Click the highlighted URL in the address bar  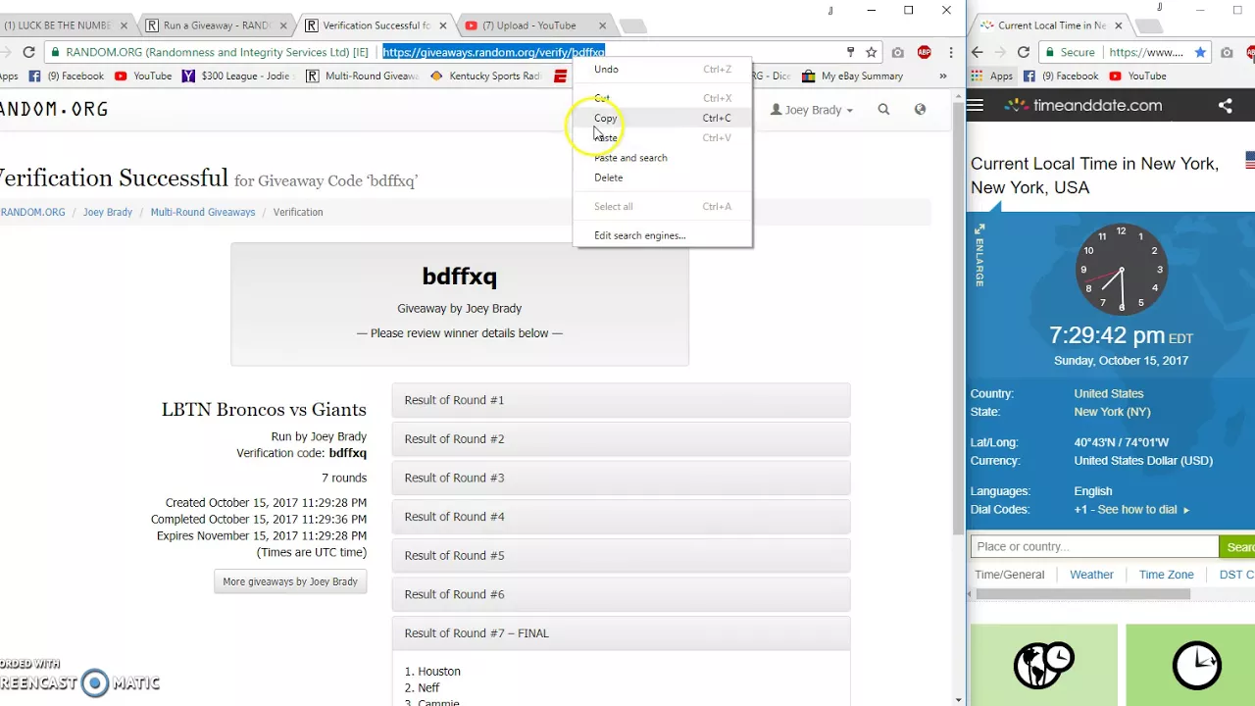click(x=493, y=52)
